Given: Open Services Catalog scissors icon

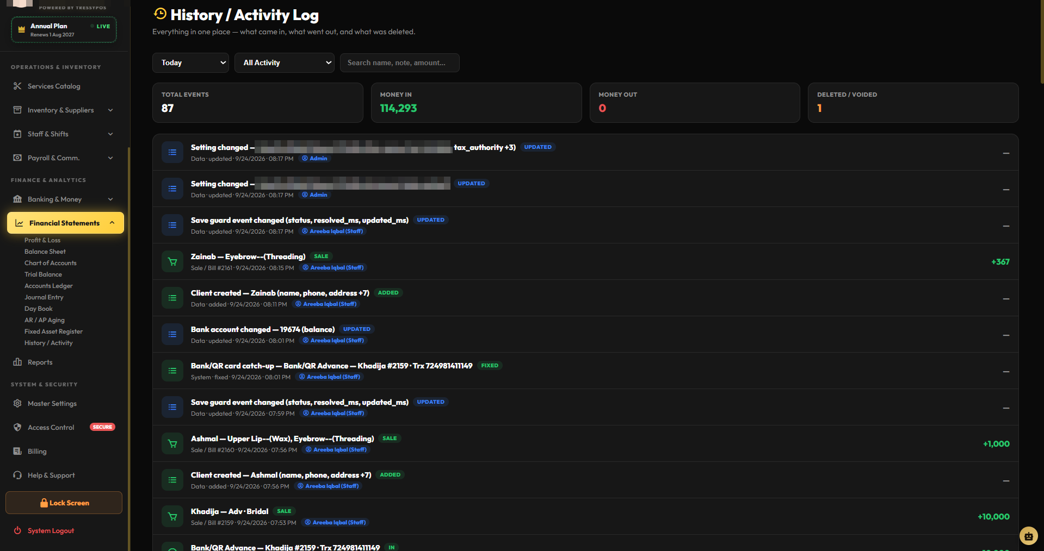Looking at the screenshot, I should (x=17, y=86).
